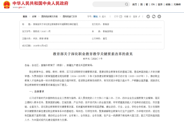The image size is (184, 124).
Task: Select 默认 default font size
Action: pyautogui.click(x=96, y=17)
